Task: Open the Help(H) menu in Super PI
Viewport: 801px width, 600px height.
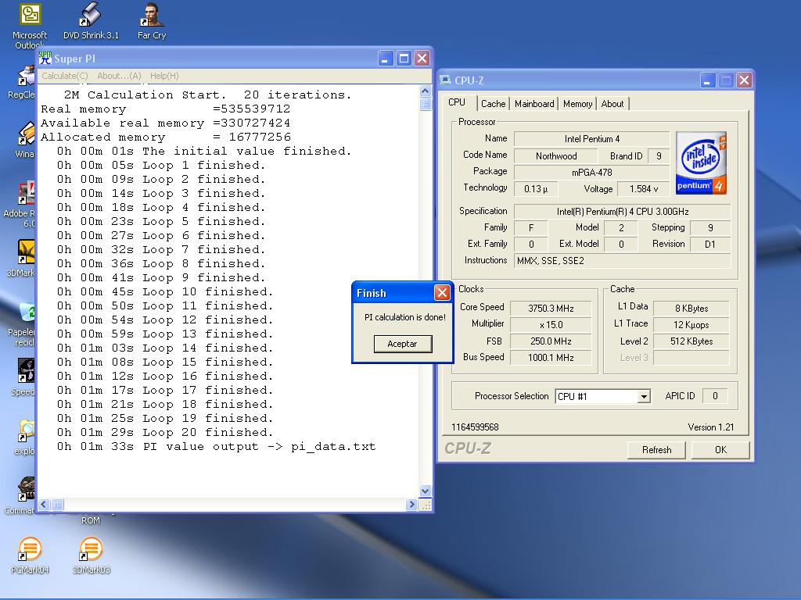Action: click(x=164, y=76)
